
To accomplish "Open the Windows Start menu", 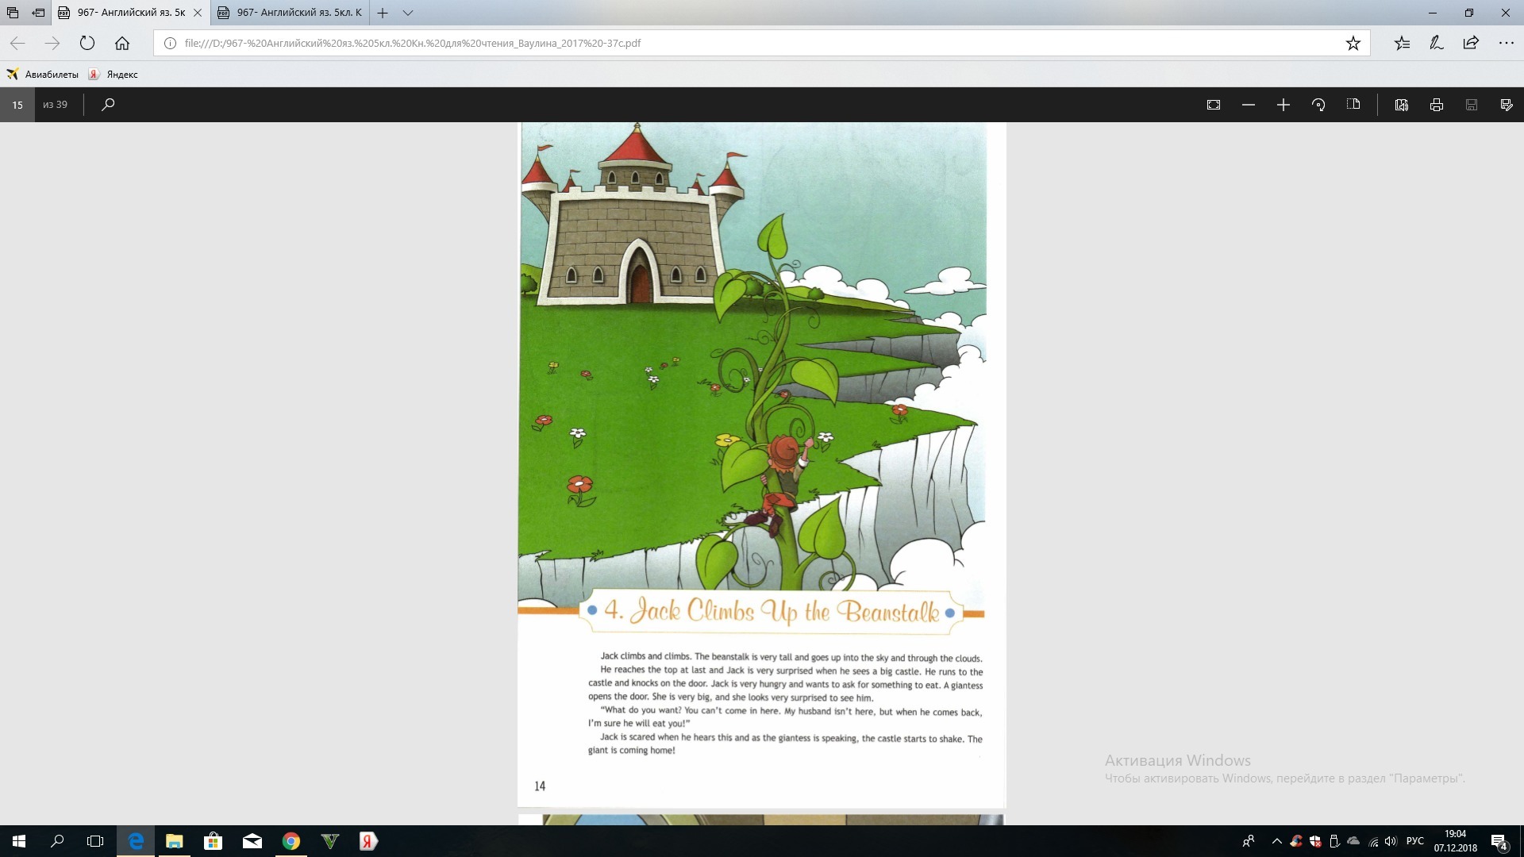I will [19, 841].
